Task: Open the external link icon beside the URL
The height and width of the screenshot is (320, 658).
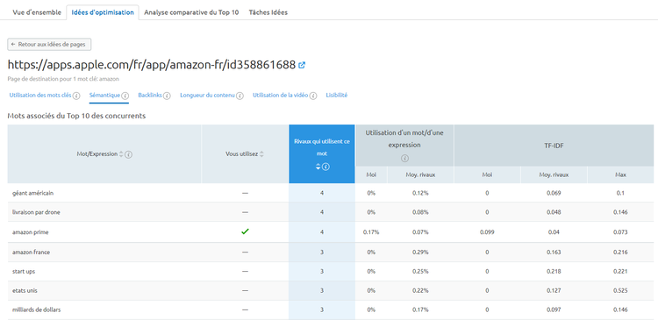Action: [302, 65]
